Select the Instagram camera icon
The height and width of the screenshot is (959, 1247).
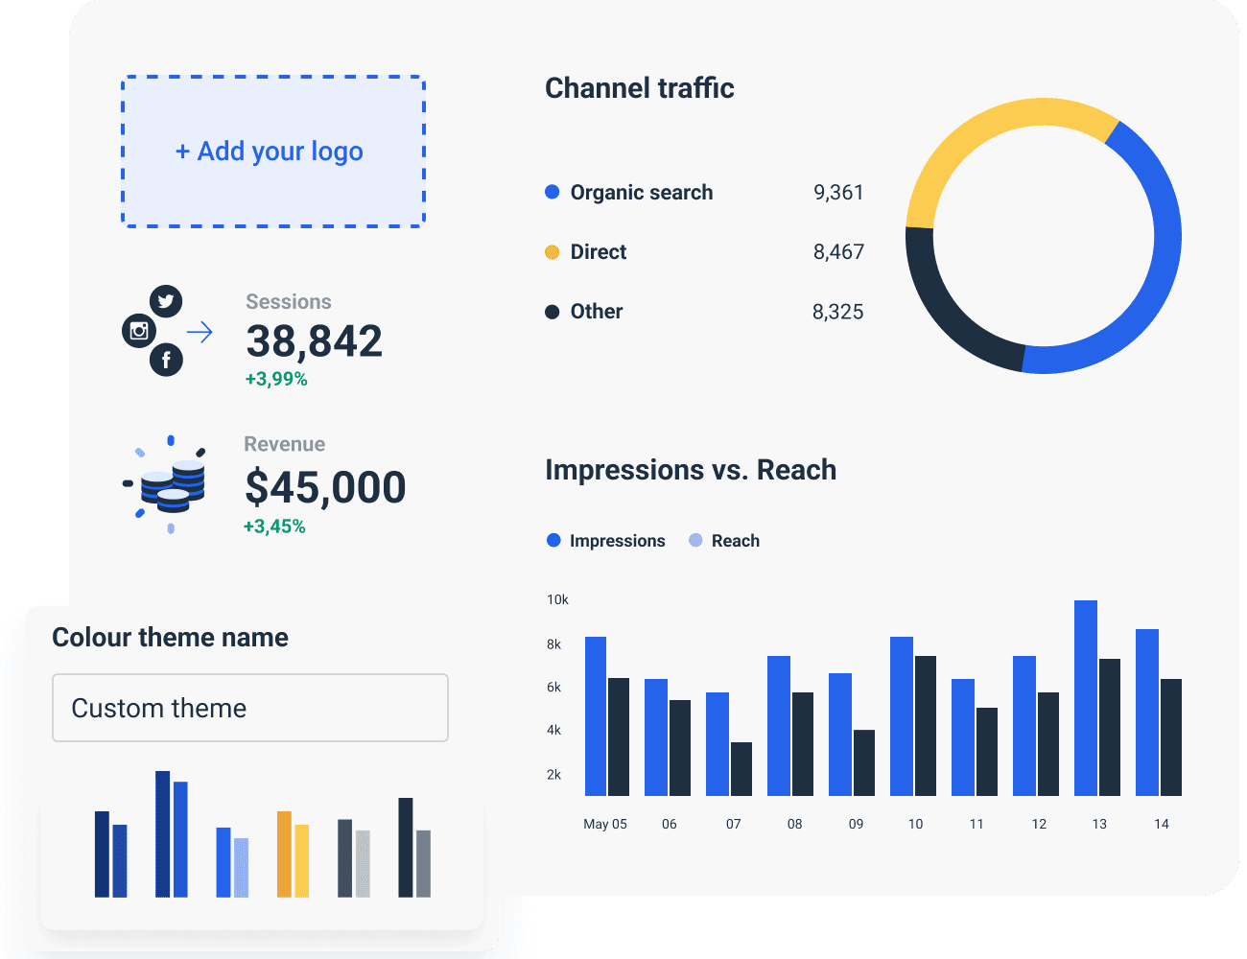coord(140,332)
